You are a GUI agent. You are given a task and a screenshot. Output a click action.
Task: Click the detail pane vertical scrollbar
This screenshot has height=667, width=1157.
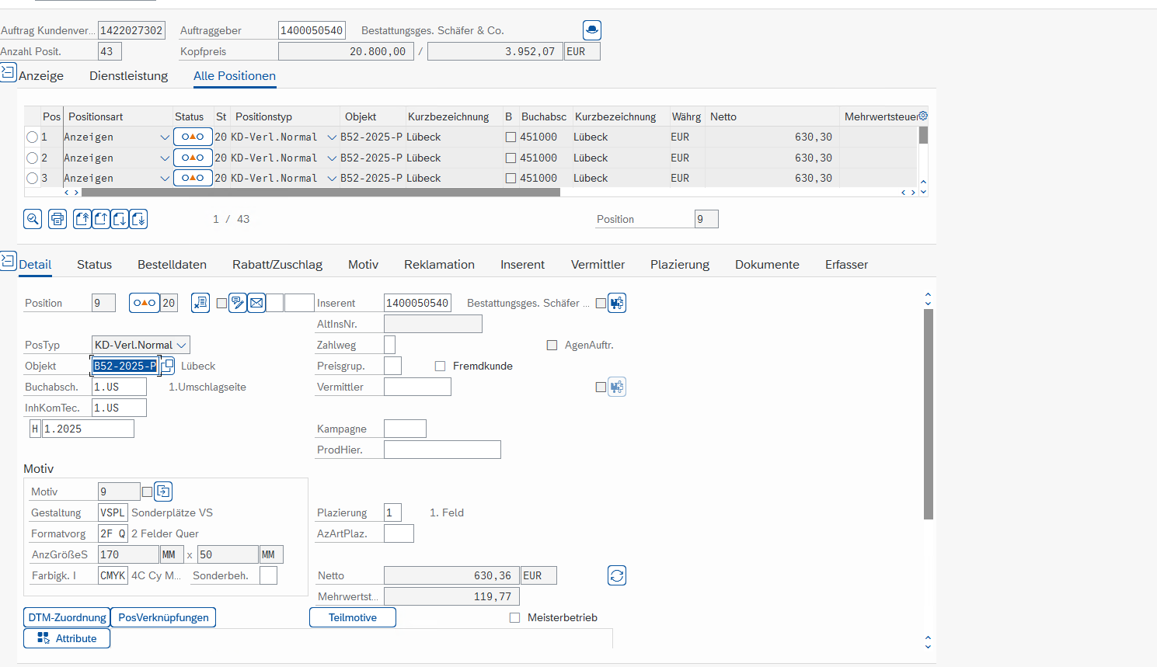click(929, 414)
